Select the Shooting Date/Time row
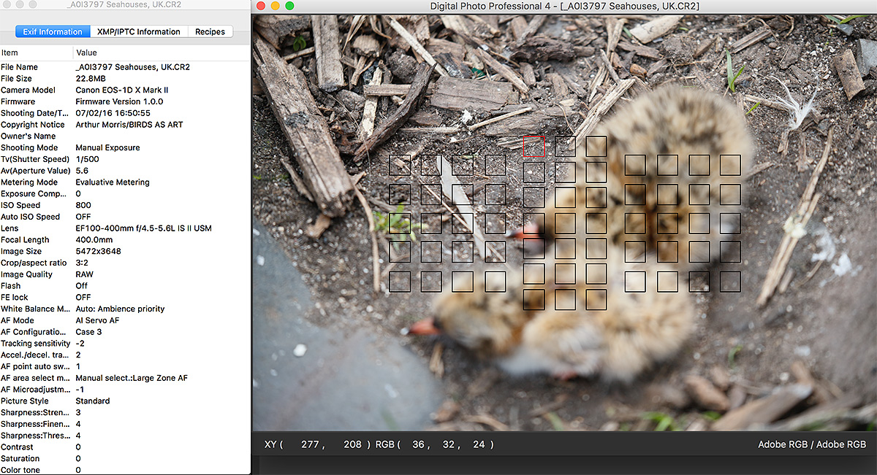 click(125, 113)
